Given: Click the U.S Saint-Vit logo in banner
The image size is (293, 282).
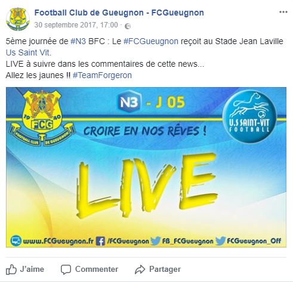Looking at the screenshot, I should click(x=249, y=116).
